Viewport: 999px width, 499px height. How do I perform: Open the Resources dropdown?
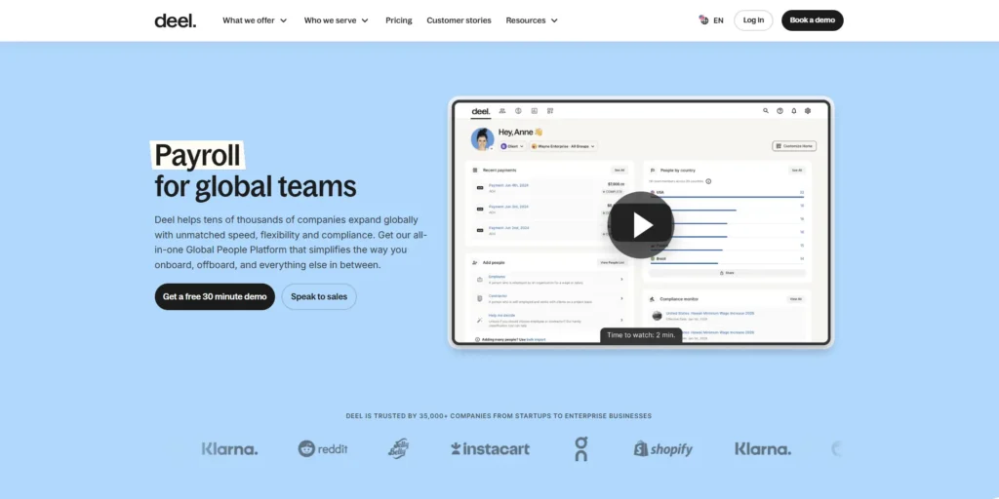[x=532, y=20]
